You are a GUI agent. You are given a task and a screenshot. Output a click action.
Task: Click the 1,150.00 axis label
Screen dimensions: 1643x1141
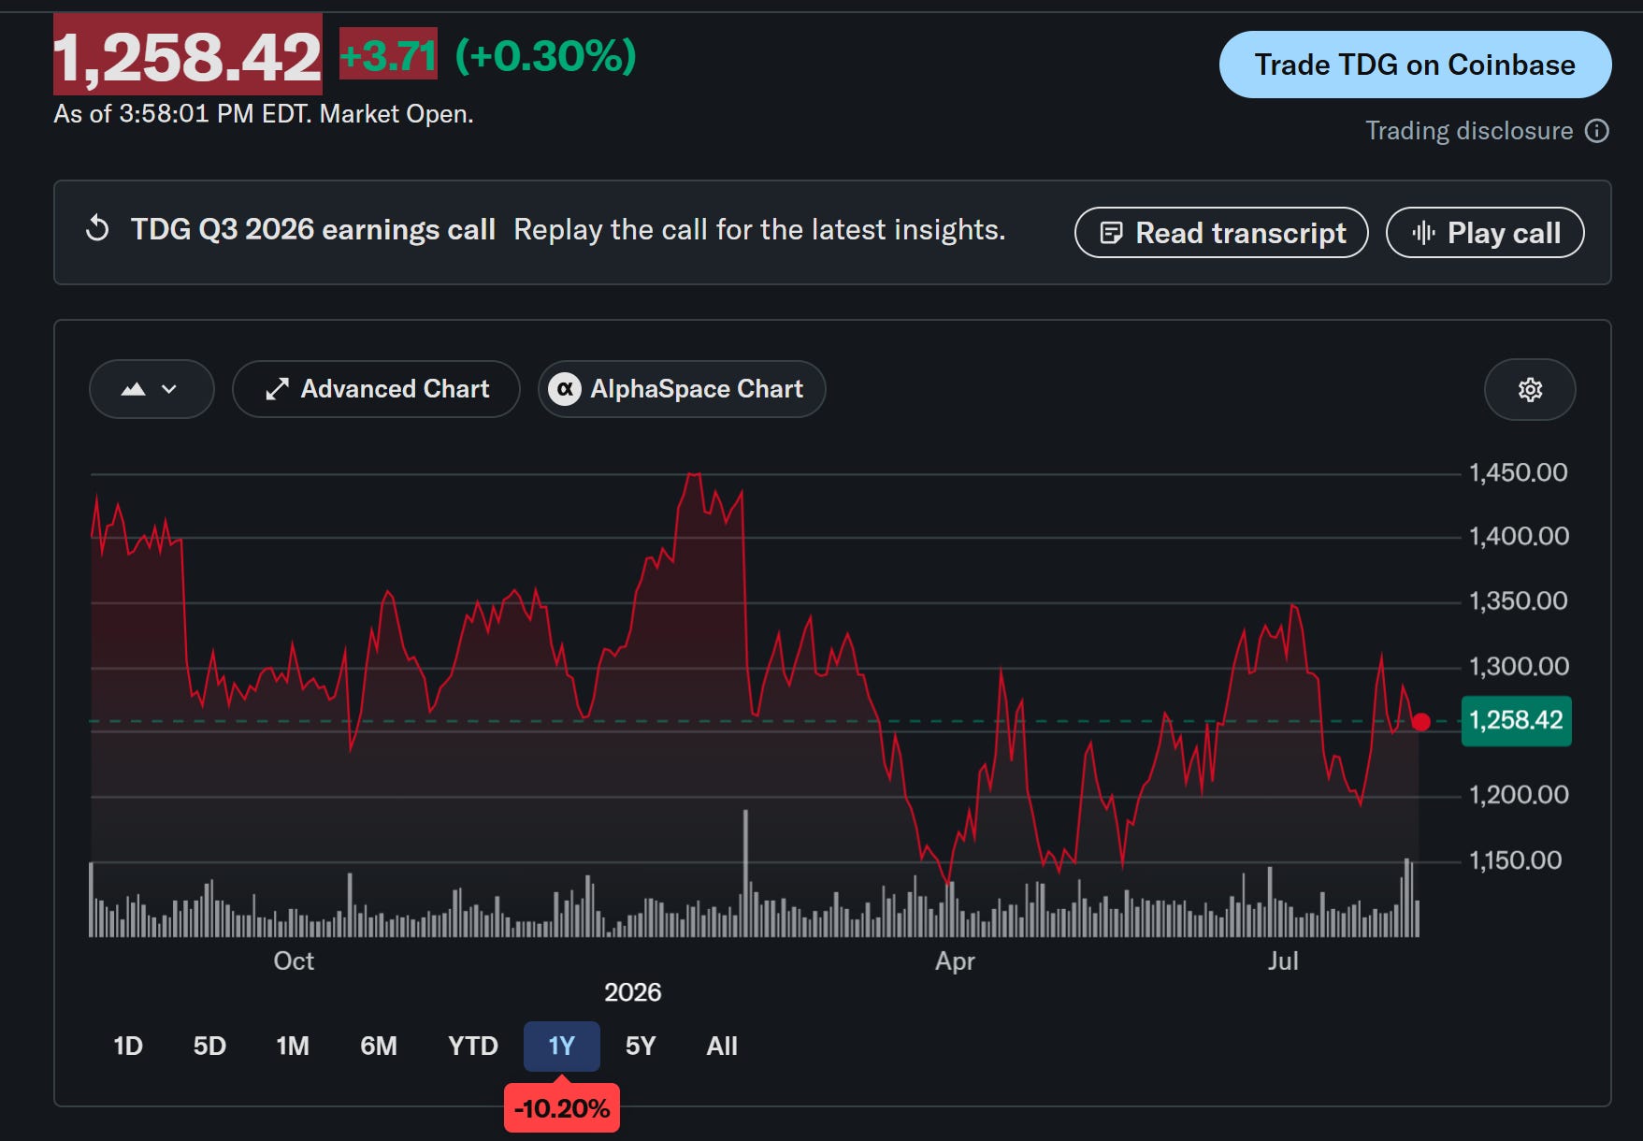(x=1516, y=860)
